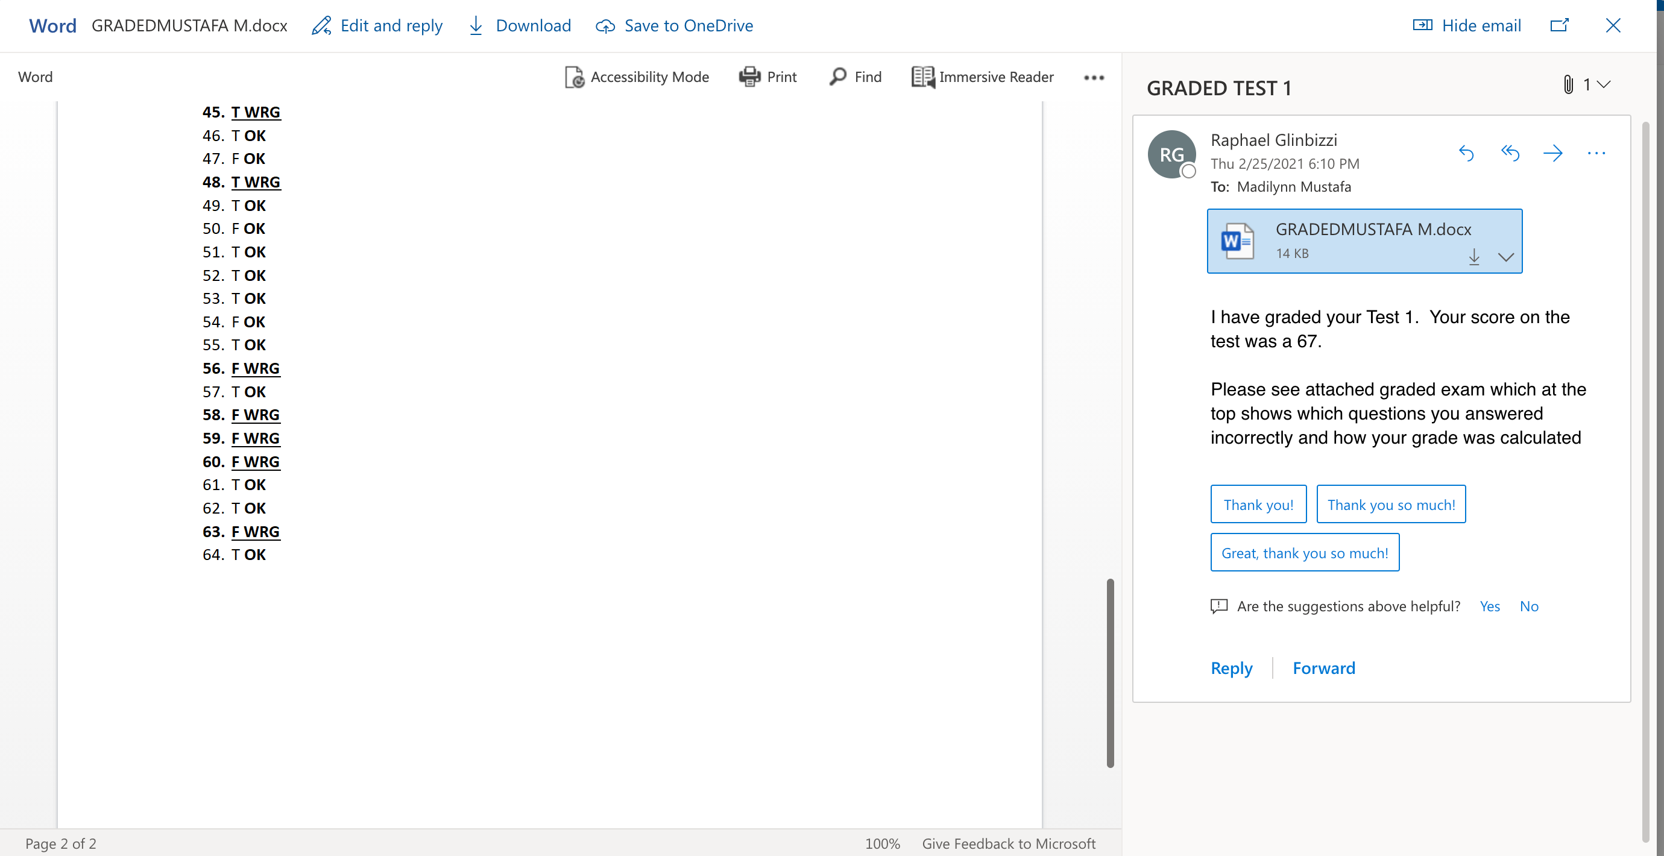
Task: Expand attachment card options chevron
Action: 1506,257
